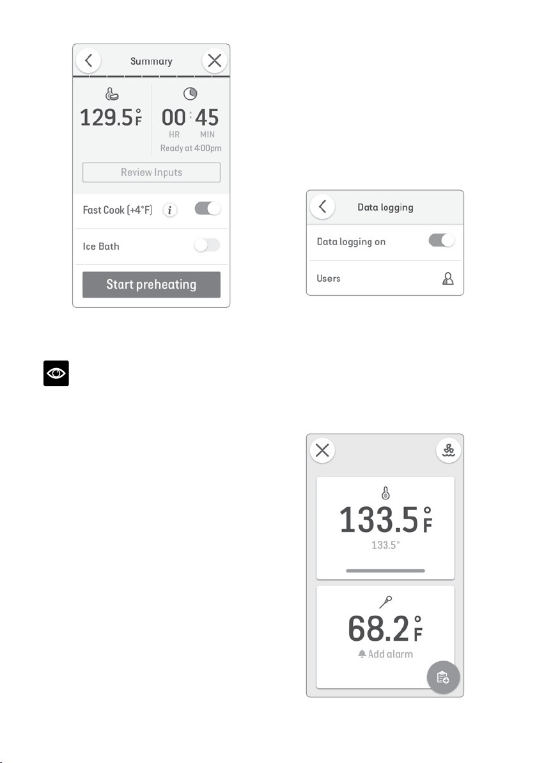Click Add alarm under probe temperature
This screenshot has width=537, height=763.
pos(385,654)
